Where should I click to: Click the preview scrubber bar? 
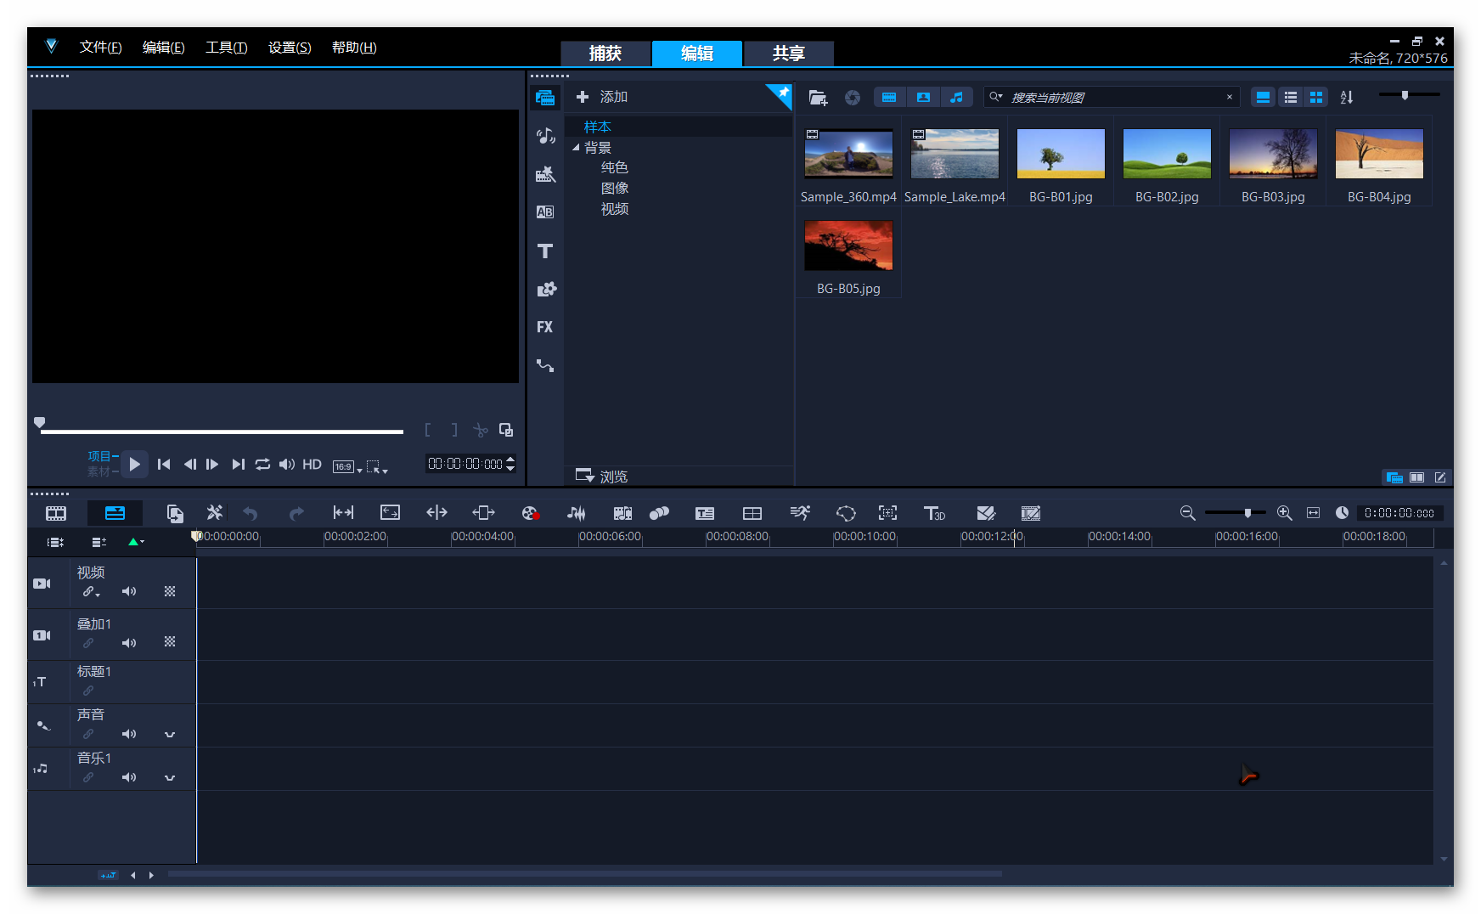click(x=222, y=432)
